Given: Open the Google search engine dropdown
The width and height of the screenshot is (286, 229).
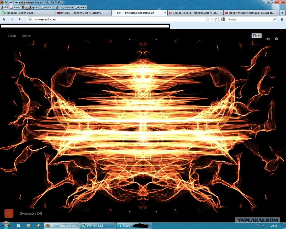Looking at the screenshot, I should pyautogui.click(x=224, y=19).
